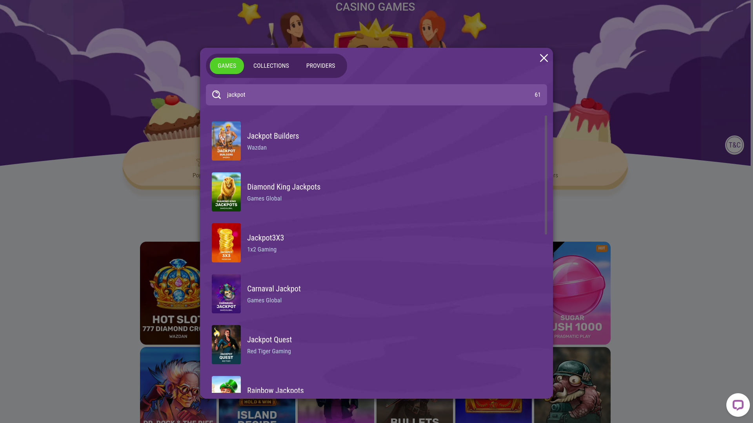The image size is (753, 423).
Task: Switch to the Collections tab
Action: point(271,66)
